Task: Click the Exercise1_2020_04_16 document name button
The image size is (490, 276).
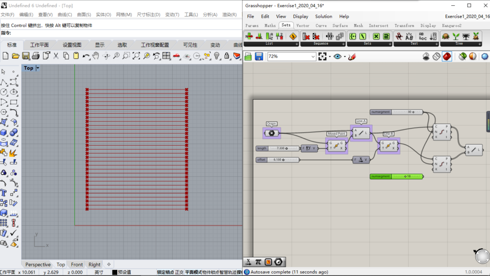Action: click(x=467, y=16)
